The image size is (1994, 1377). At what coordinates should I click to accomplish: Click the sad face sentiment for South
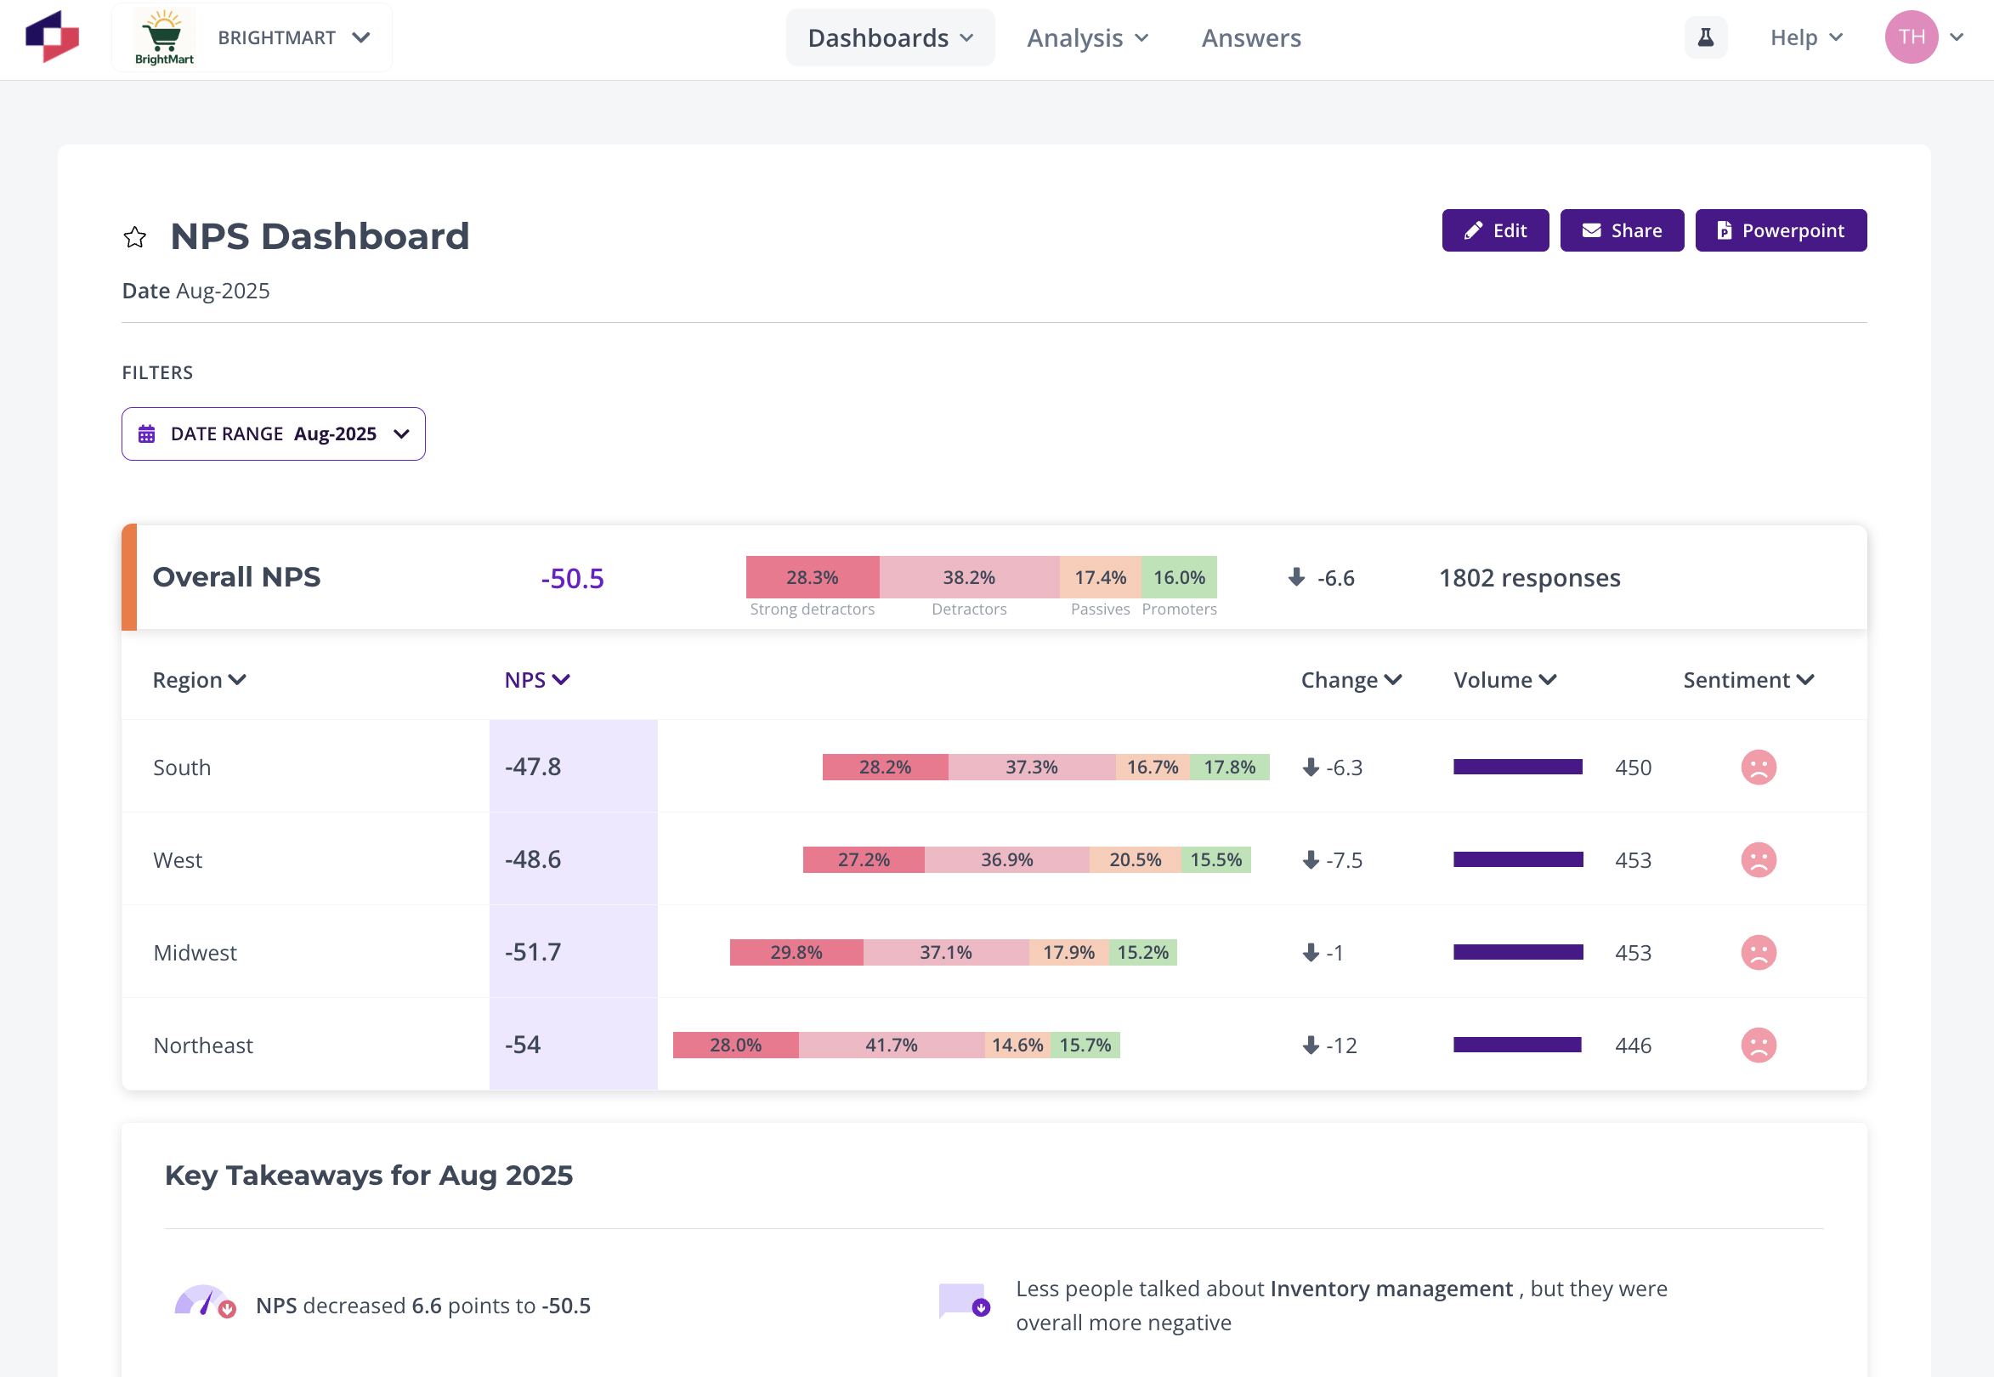pos(1758,767)
